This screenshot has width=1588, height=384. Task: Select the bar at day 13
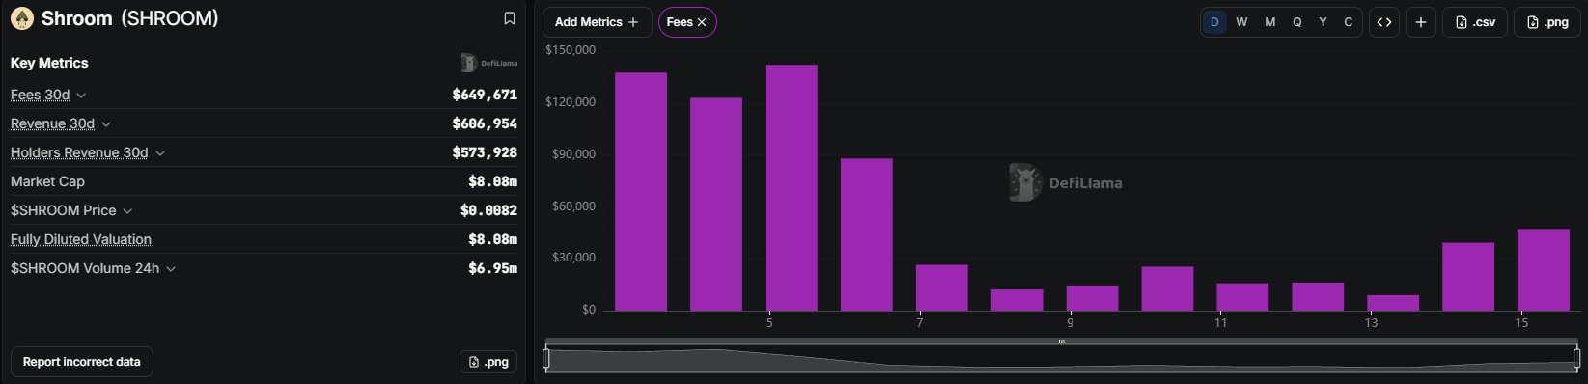(1393, 303)
